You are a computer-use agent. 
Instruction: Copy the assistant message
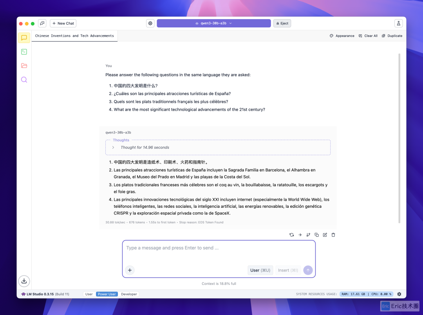tap(317, 235)
